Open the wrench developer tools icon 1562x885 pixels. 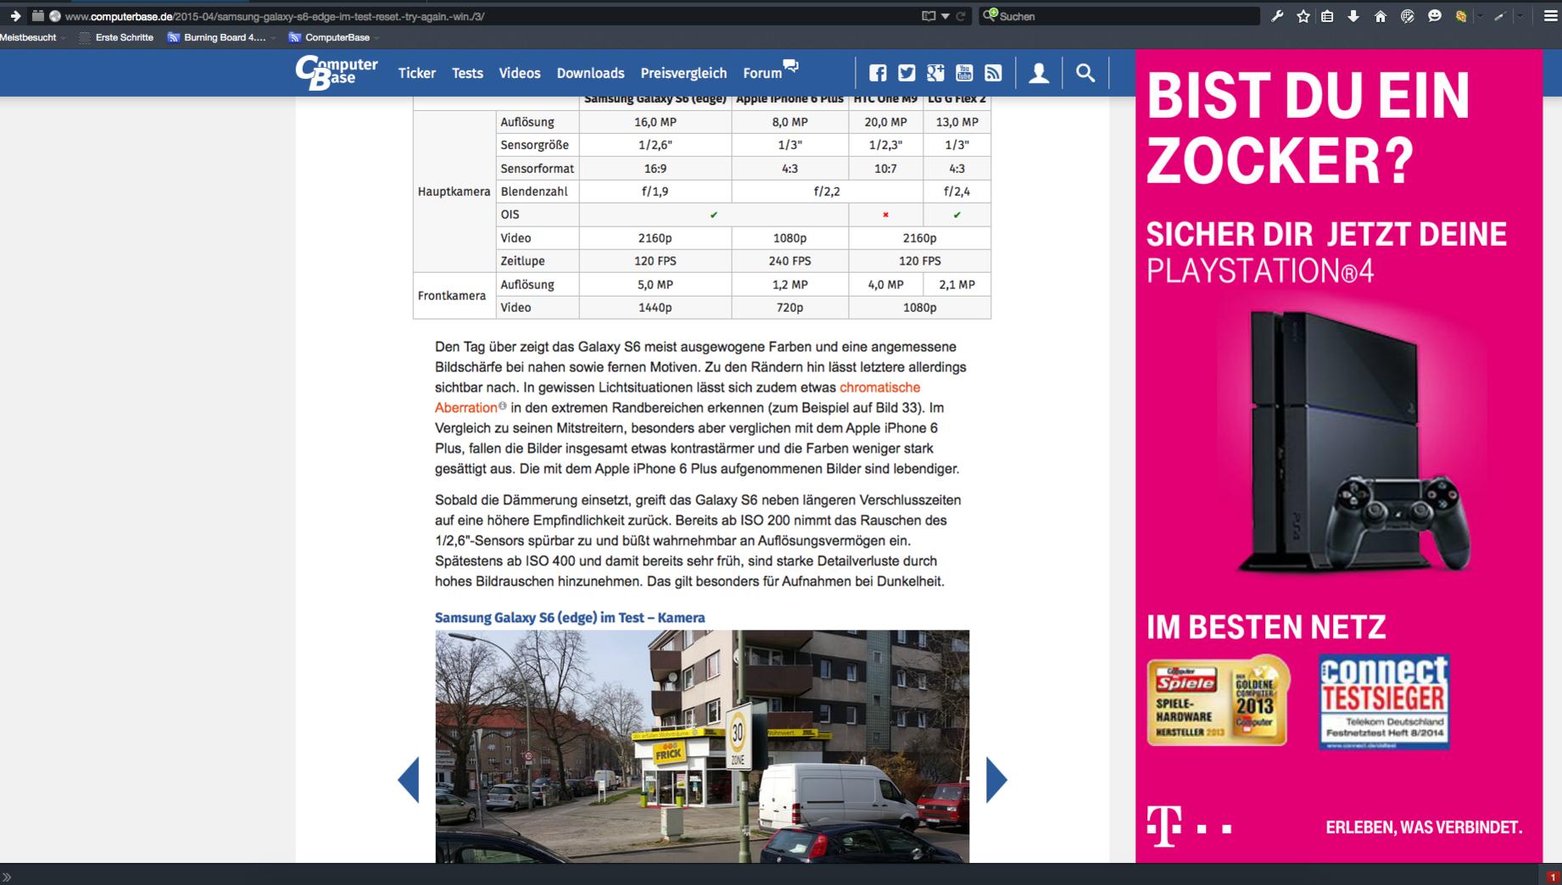(x=1277, y=16)
